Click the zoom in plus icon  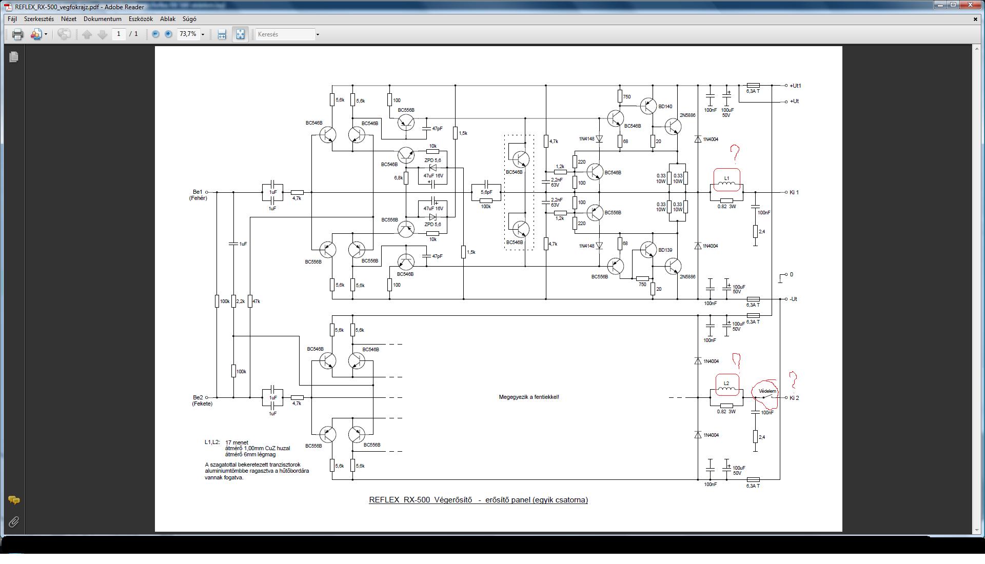(168, 34)
